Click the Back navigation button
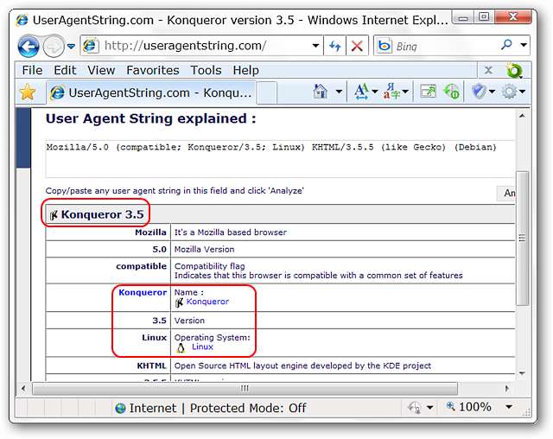 29,46
